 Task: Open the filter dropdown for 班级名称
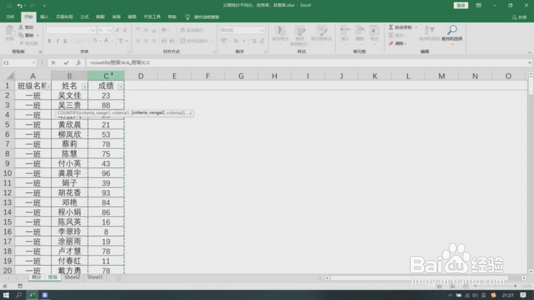(x=48, y=86)
